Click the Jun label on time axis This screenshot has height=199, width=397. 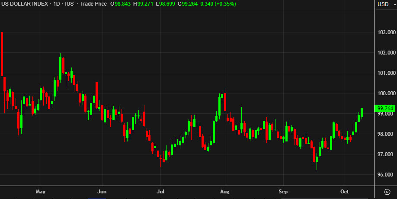pyautogui.click(x=102, y=191)
